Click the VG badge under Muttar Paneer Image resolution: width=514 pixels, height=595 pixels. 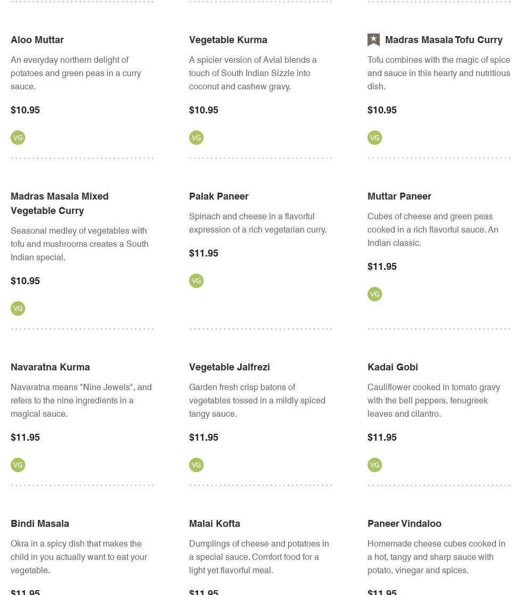pos(375,294)
